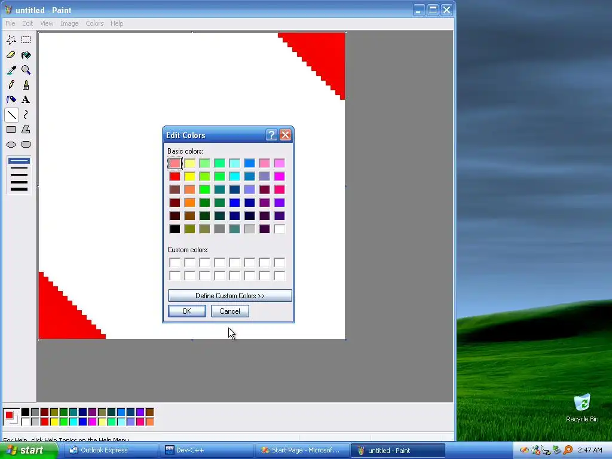Select the Line tool

click(11, 115)
